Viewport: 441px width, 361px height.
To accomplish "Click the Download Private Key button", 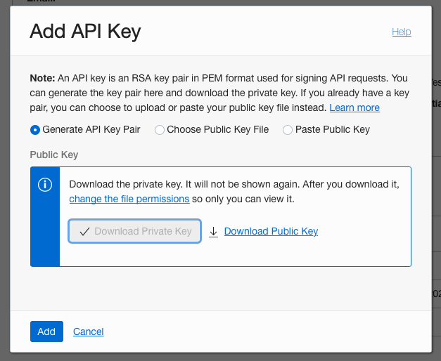I will [135, 231].
